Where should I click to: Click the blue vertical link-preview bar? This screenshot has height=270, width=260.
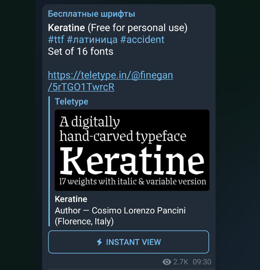click(x=49, y=161)
